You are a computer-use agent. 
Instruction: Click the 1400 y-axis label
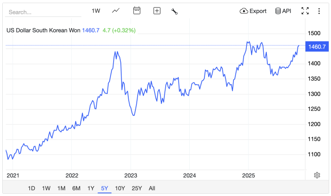point(314,64)
